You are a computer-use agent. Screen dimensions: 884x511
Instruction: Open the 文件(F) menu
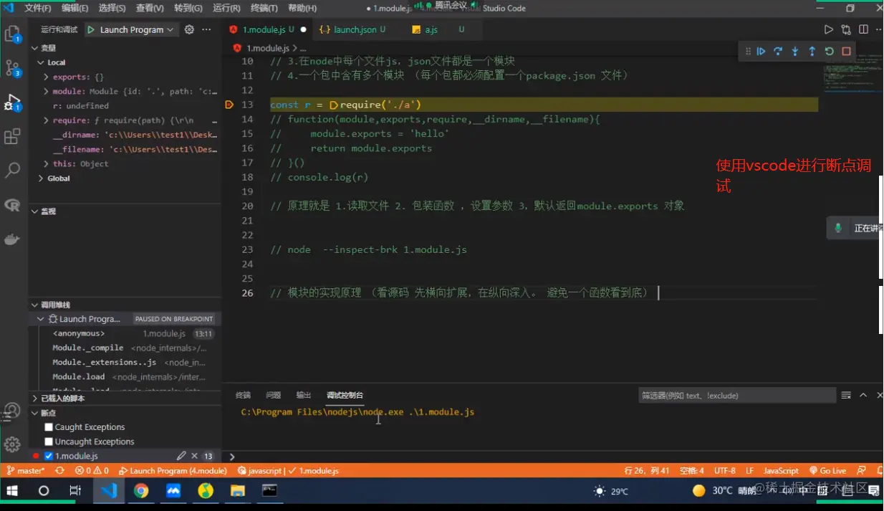38,9
